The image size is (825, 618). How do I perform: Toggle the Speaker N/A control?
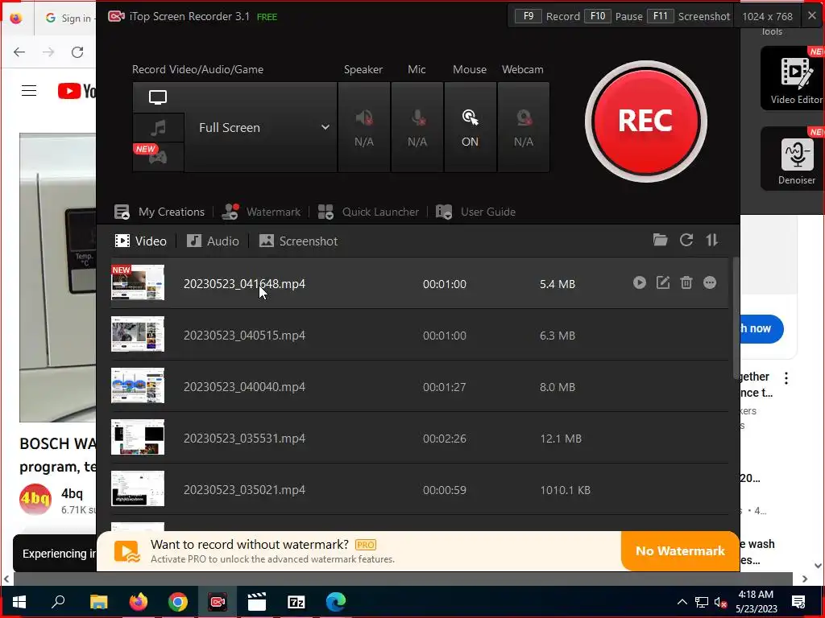tap(364, 127)
